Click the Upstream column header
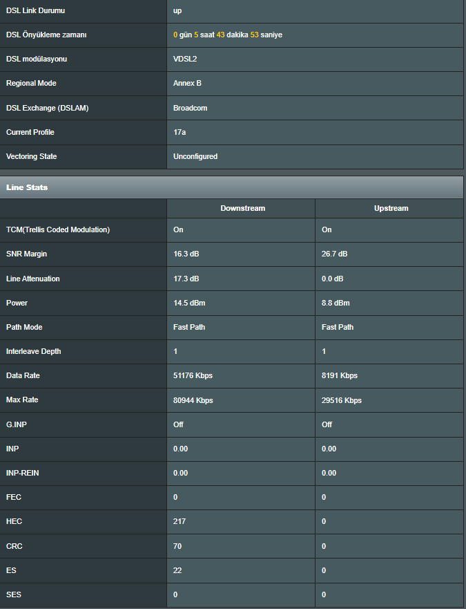This screenshot has height=609, width=466. pyautogui.click(x=391, y=208)
